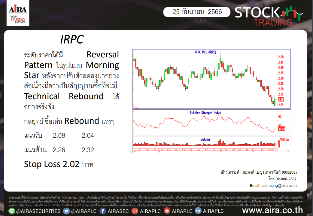Click the @AIRAPLC Twitter handle

[x=84, y=211]
